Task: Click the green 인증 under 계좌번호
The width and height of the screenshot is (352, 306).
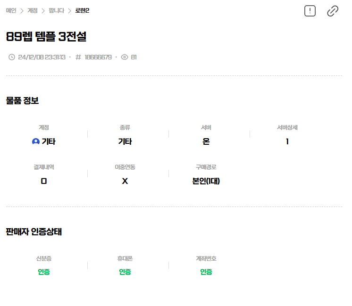Action: [206, 272]
